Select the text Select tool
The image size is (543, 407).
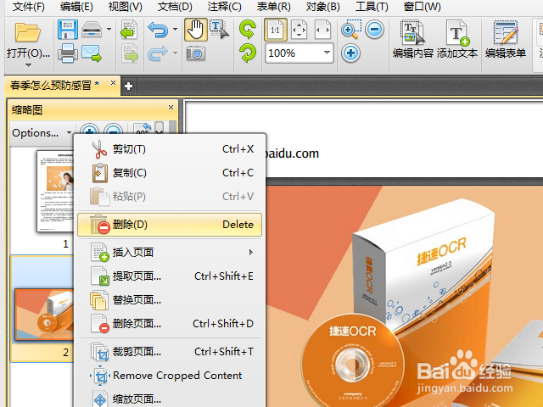pos(220,30)
